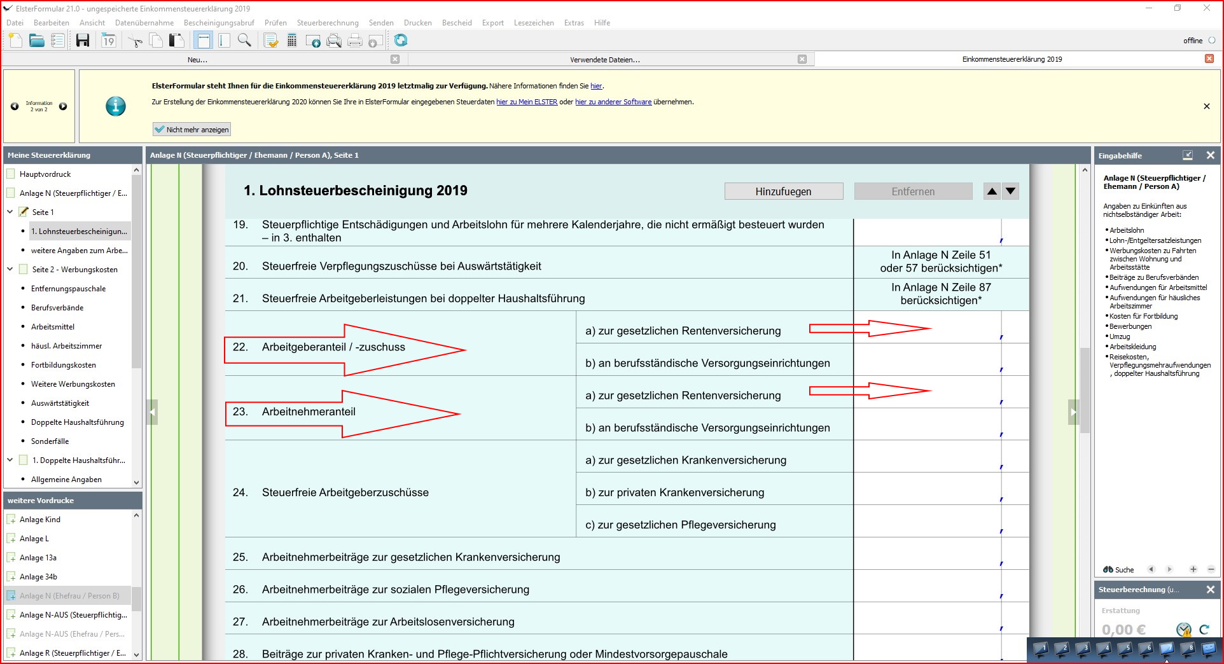Add Anlage Kind via its checkbox
Viewport: 1224px width, 664px height.
11,520
